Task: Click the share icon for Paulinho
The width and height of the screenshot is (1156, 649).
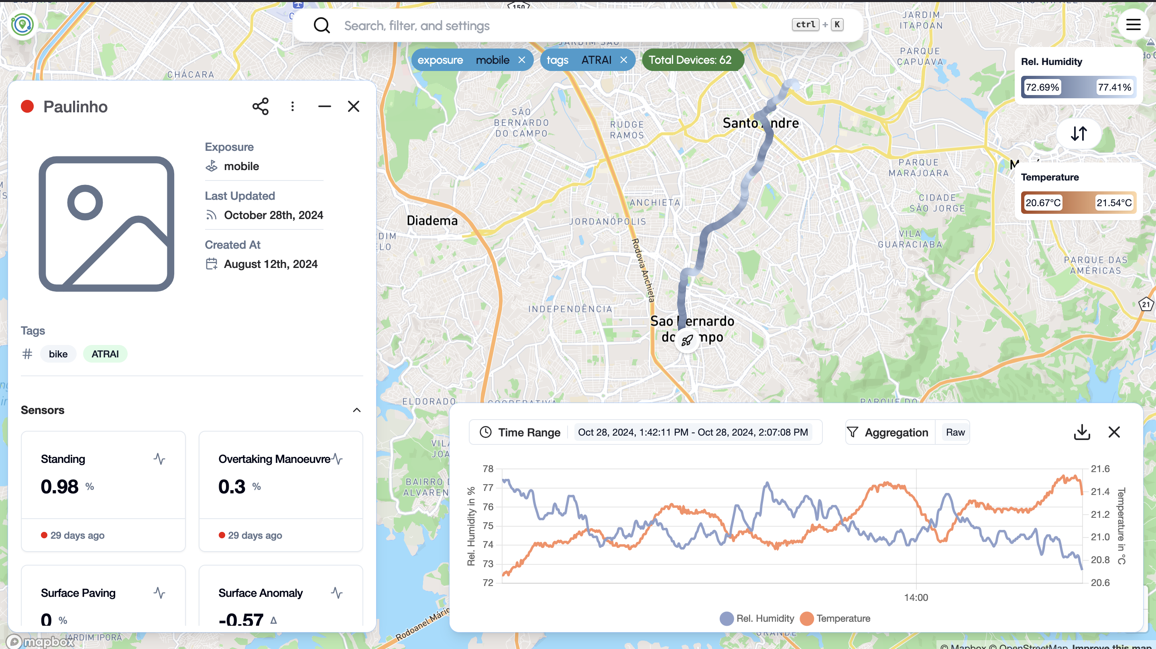Action: [260, 107]
